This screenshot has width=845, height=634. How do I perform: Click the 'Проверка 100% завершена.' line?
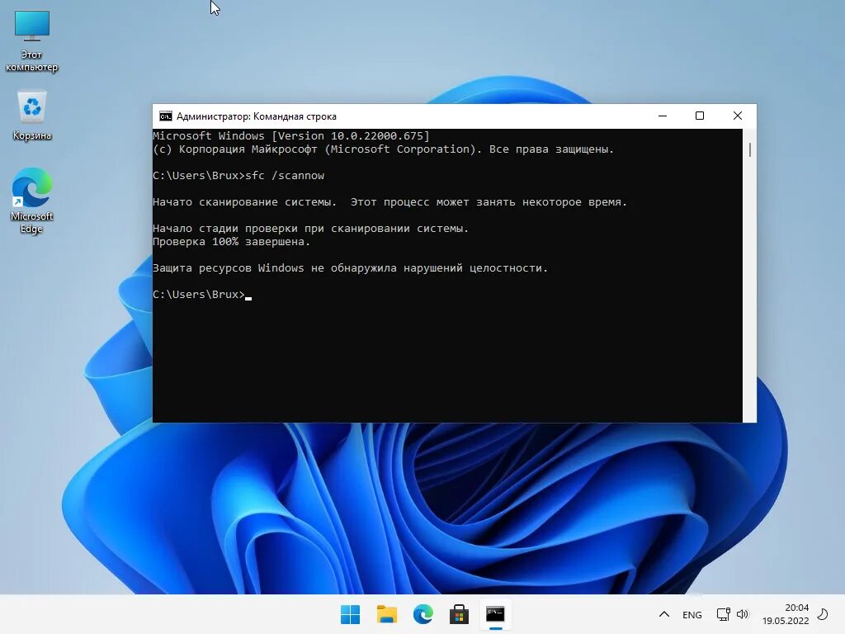(x=232, y=242)
